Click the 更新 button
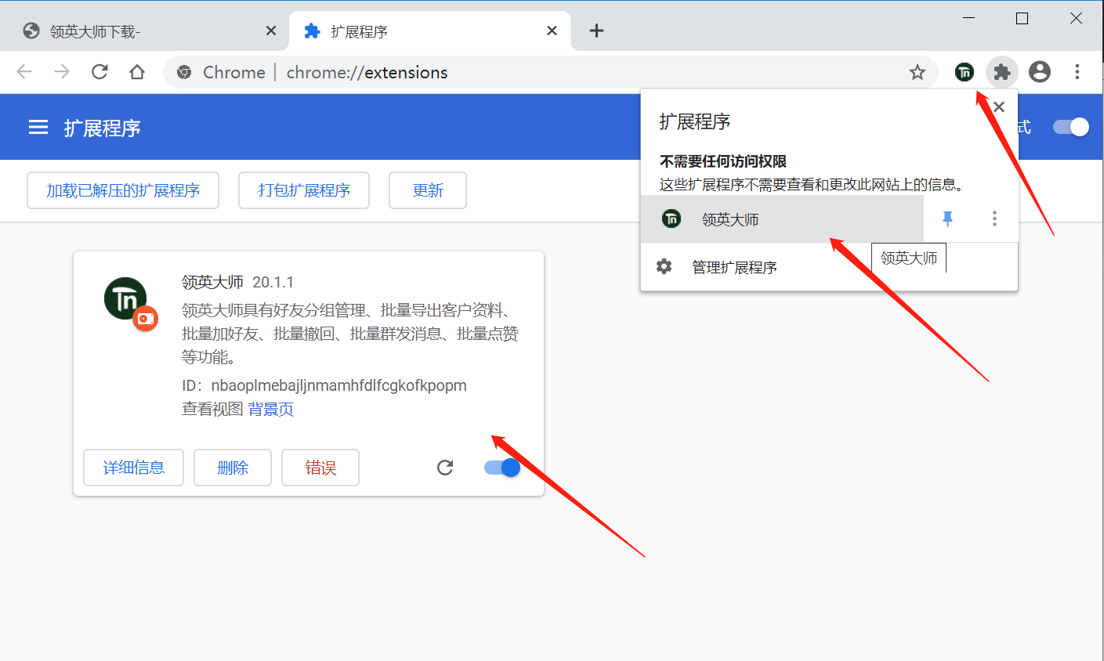Image resolution: width=1104 pixels, height=661 pixels. pos(428,190)
